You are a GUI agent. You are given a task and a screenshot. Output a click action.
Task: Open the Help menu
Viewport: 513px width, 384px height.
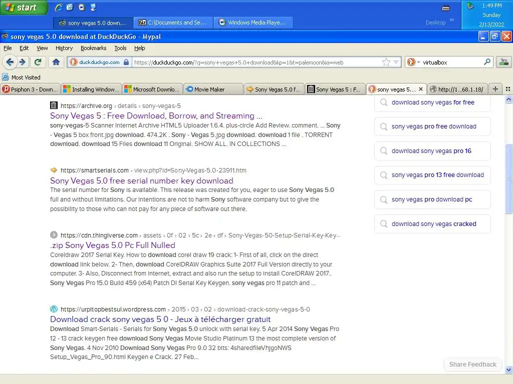(139, 48)
